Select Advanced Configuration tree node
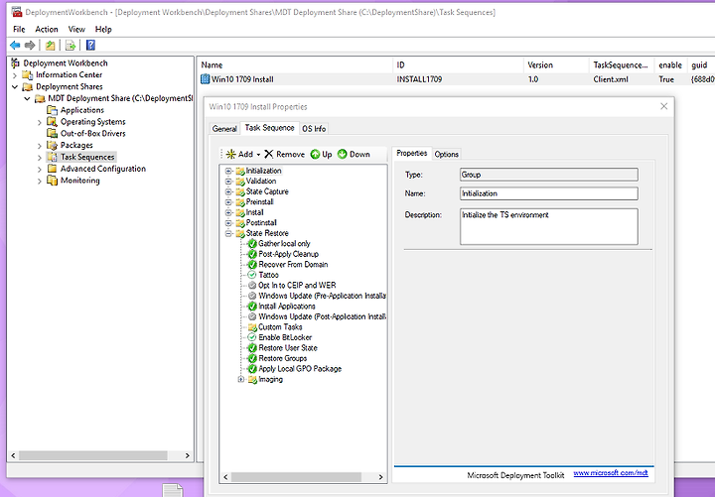The width and height of the screenshot is (715, 497). pyautogui.click(x=103, y=169)
